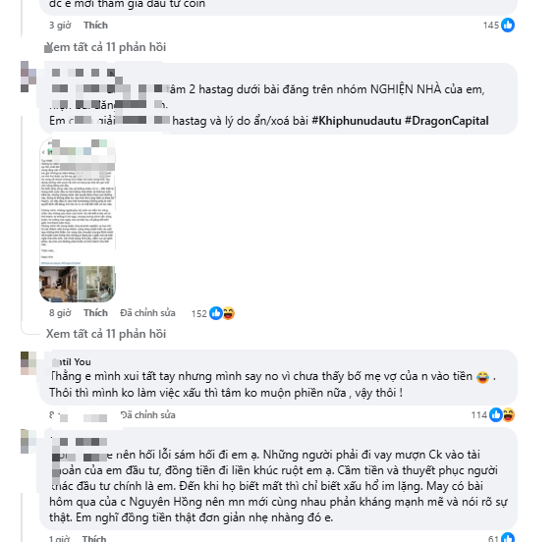Click the laughing reaction icon beside 114
556x542 pixels.
(508, 414)
